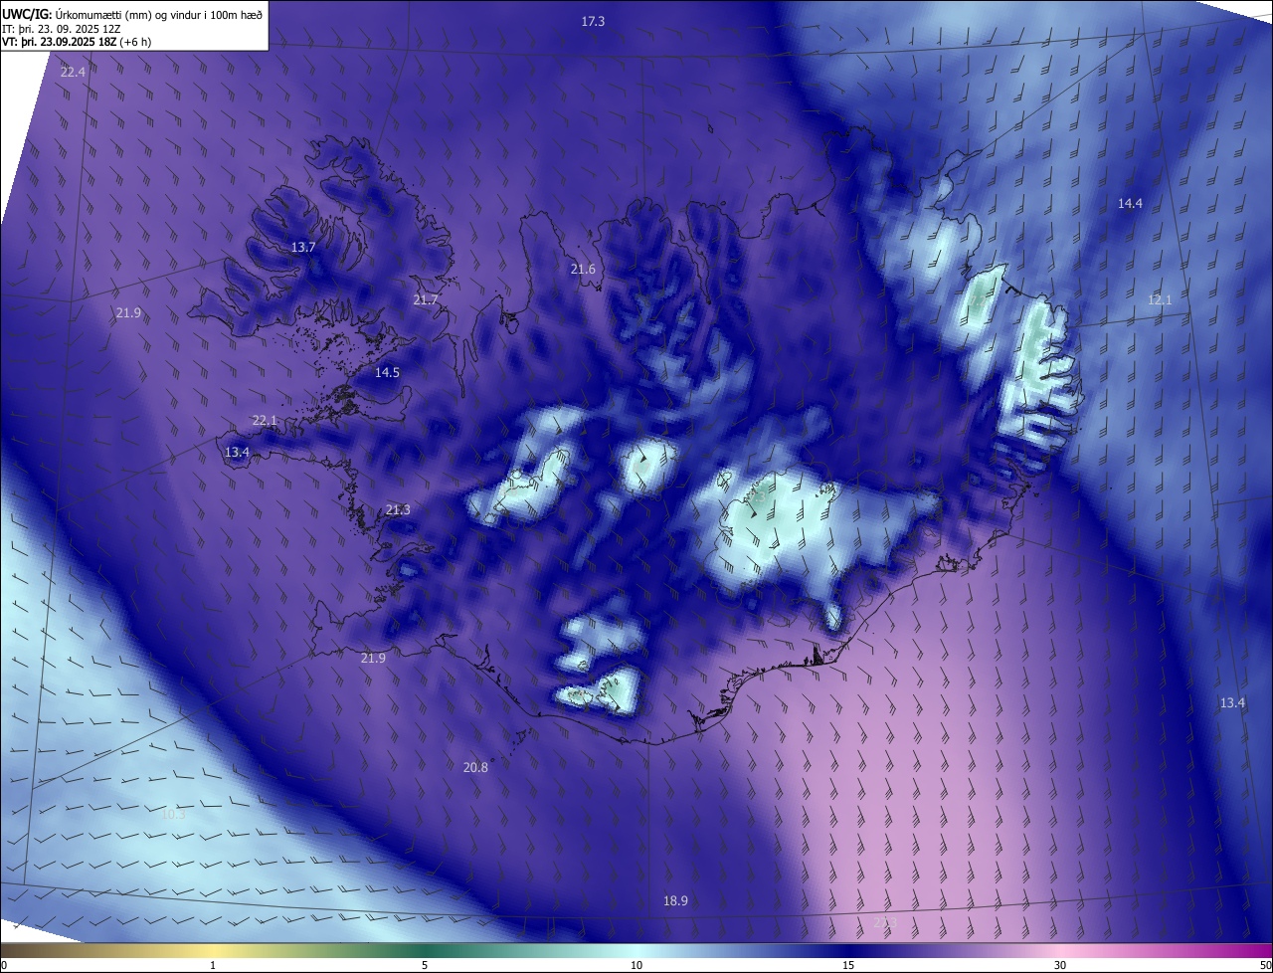Select the 20.8 value label
1273x973 pixels.
pos(475,767)
